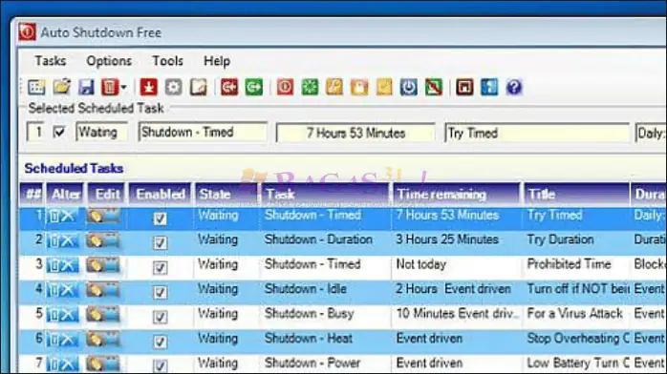
Task: Toggle Enabled checkbox for Shutdown - Idle task
Action: (x=160, y=292)
